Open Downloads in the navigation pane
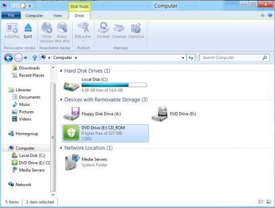Viewport: 275px width, 208px height. pyautogui.click(x=26, y=68)
